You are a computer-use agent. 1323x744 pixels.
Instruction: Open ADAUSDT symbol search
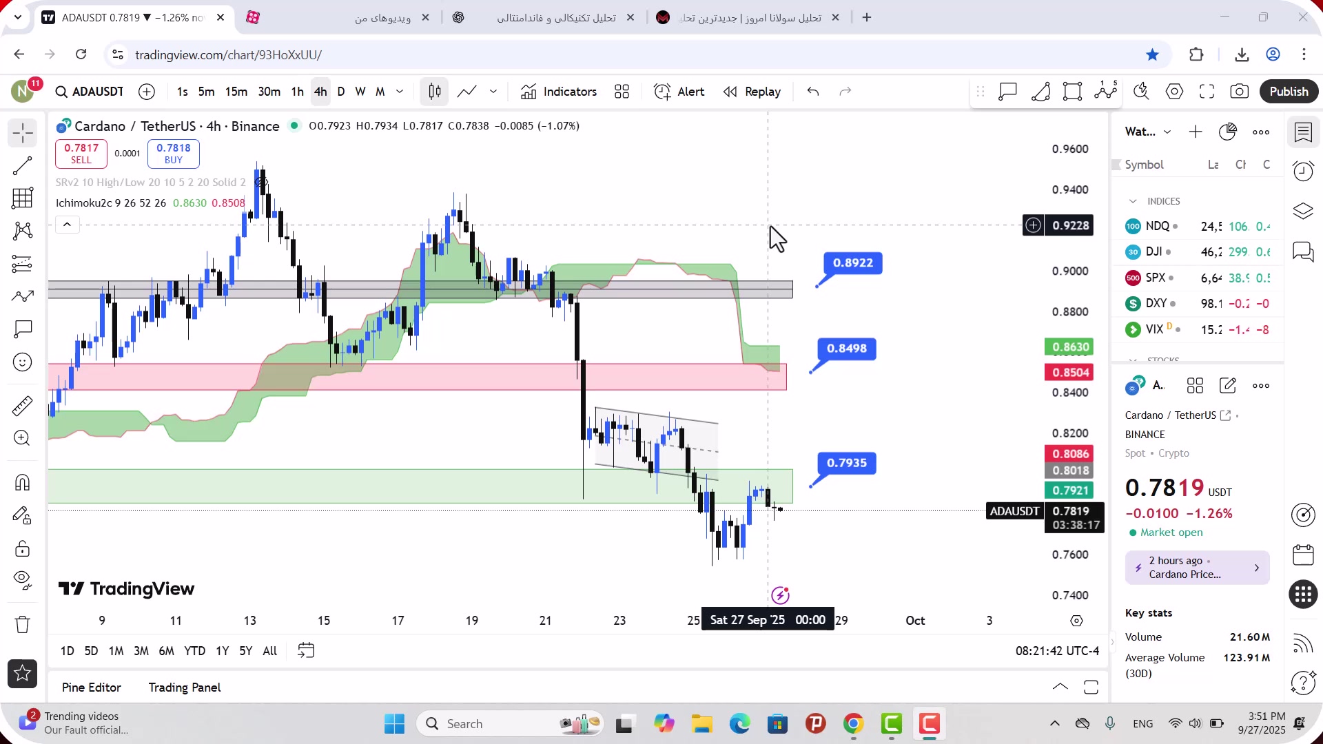(x=90, y=92)
